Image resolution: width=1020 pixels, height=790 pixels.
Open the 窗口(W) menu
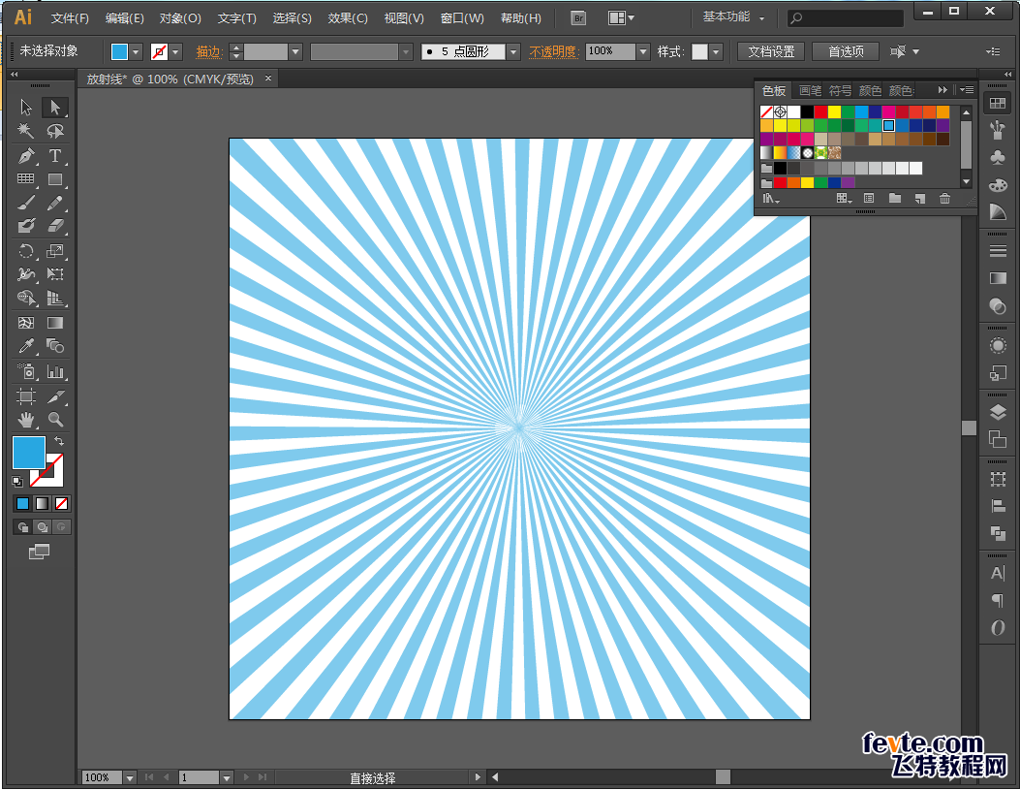462,18
